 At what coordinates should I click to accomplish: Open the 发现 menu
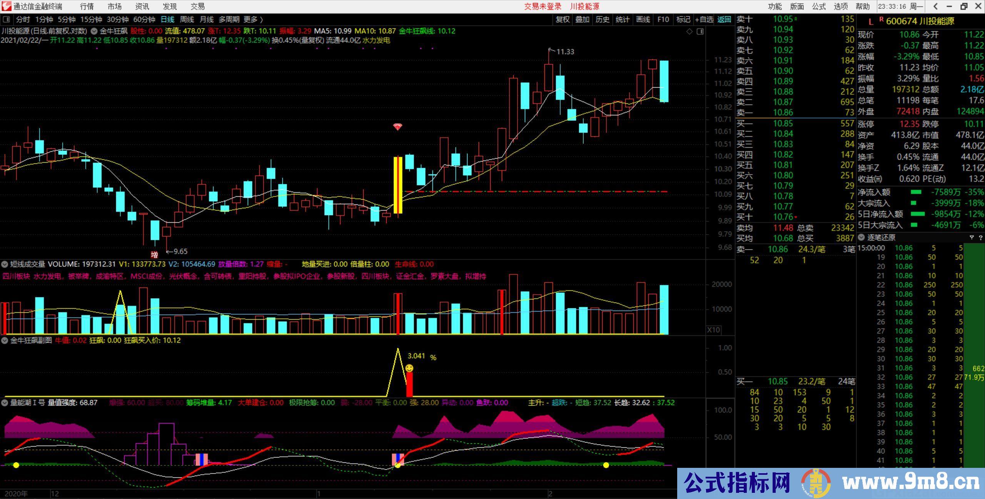pos(170,7)
